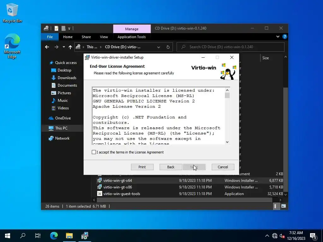Image resolution: width=323 pixels, height=242 pixels.
Task: Open muted volume tray icon
Action: point(282,236)
